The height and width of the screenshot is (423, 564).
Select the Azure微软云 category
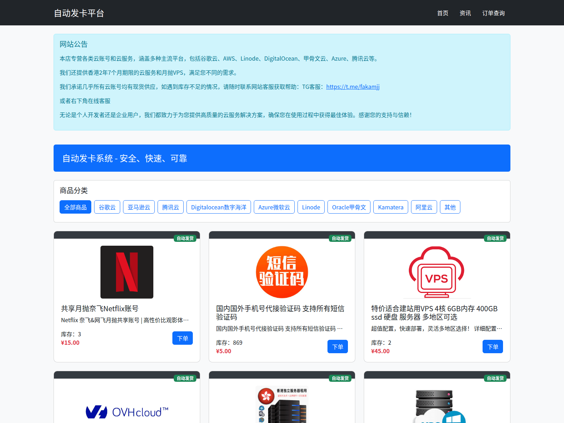coord(274,207)
